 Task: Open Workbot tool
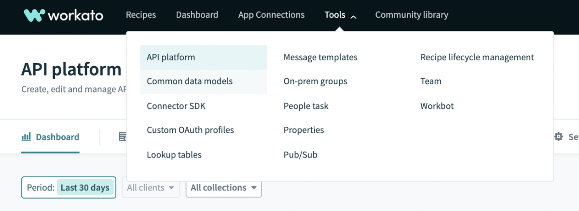click(437, 106)
